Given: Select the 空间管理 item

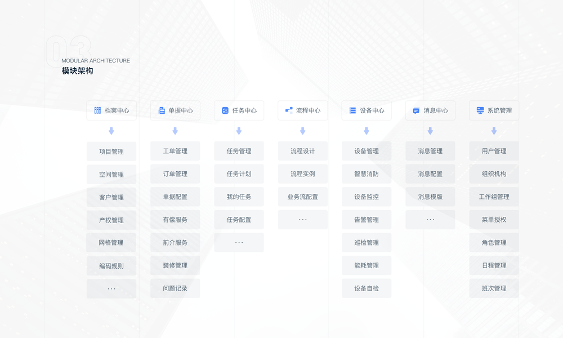Looking at the screenshot, I should pyautogui.click(x=111, y=174).
